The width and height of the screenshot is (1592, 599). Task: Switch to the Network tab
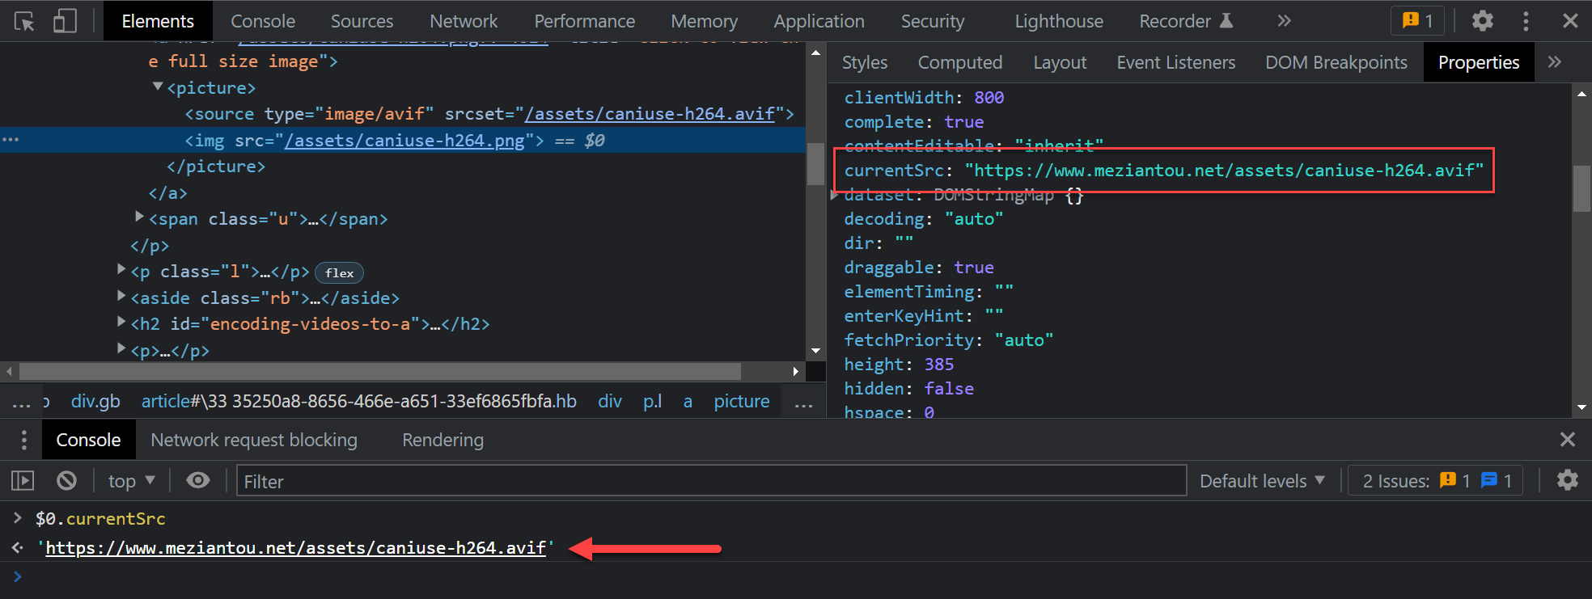click(x=464, y=21)
